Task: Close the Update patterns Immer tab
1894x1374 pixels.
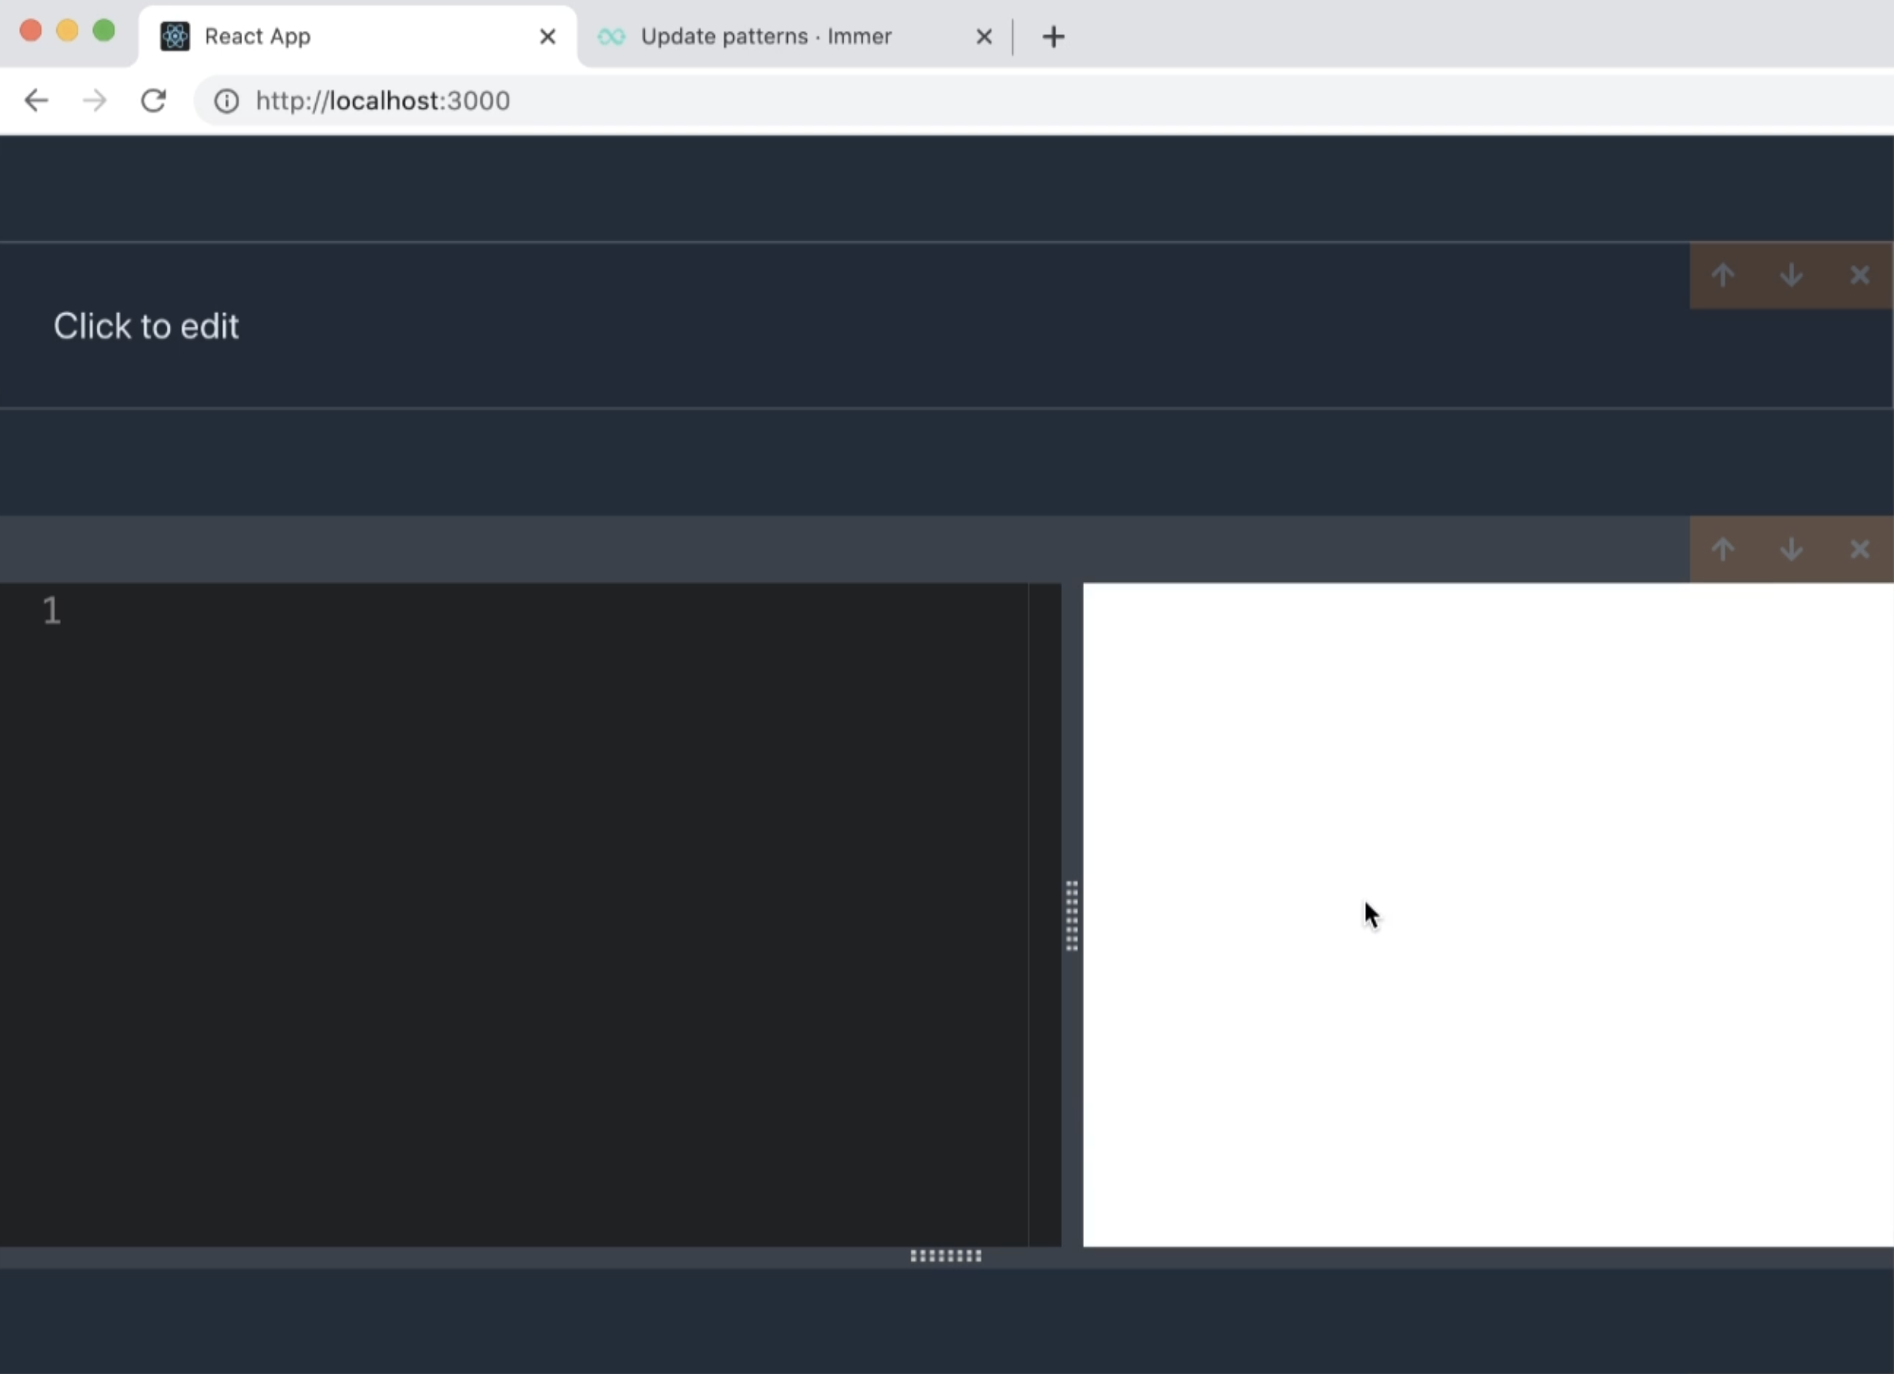Action: point(984,37)
